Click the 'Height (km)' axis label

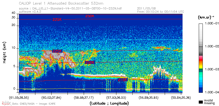click(5, 52)
